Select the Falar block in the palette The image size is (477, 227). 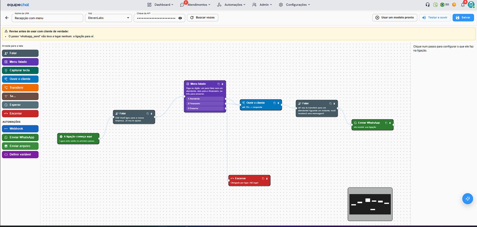20,53
